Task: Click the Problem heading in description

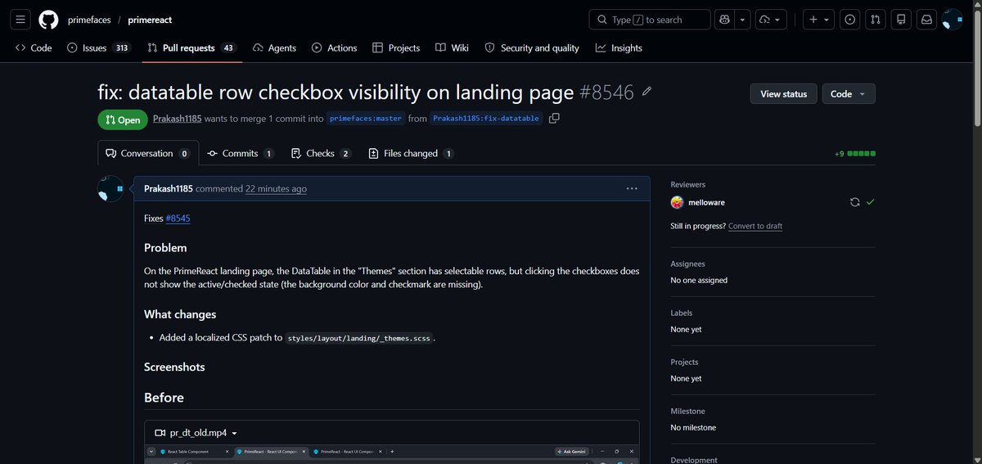Action: 165,248
